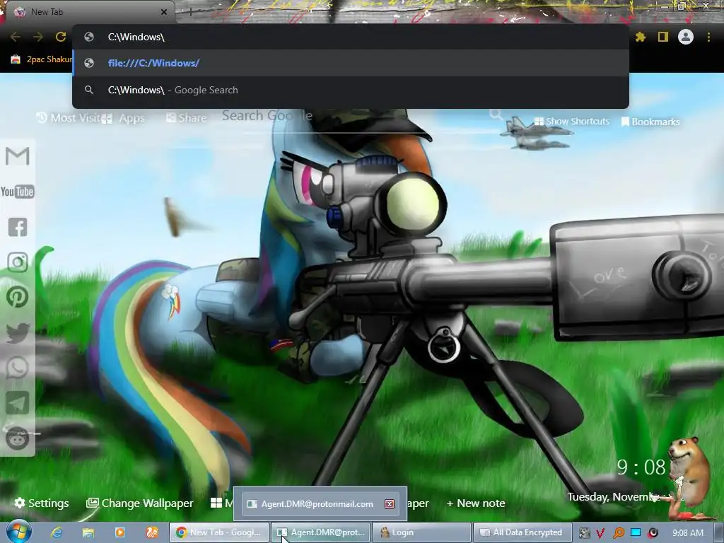Close the Agent.DMR@protonmail.com taskbar preview

390,503
